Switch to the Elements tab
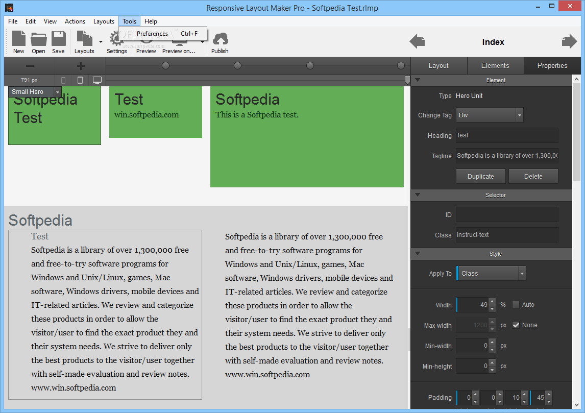Screen dimensions: 585x413 click(x=495, y=66)
